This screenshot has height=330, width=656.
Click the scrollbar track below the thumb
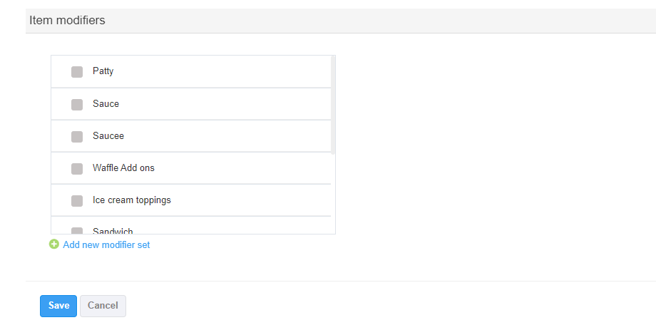333,192
